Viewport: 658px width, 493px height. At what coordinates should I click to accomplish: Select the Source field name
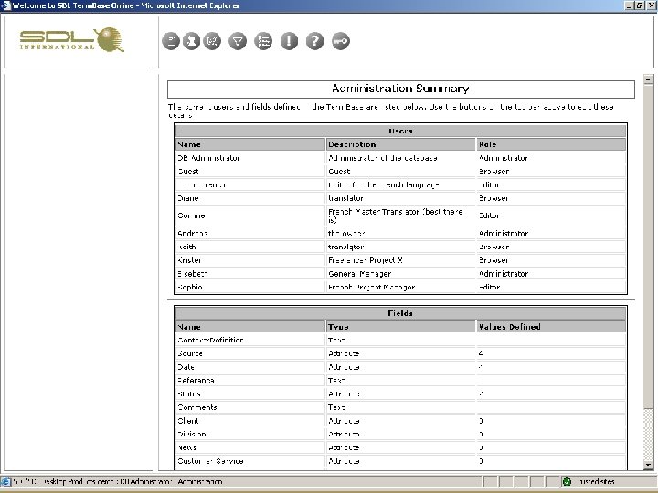(x=190, y=353)
